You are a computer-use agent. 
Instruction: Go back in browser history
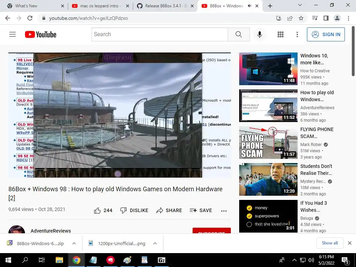click(x=8, y=18)
